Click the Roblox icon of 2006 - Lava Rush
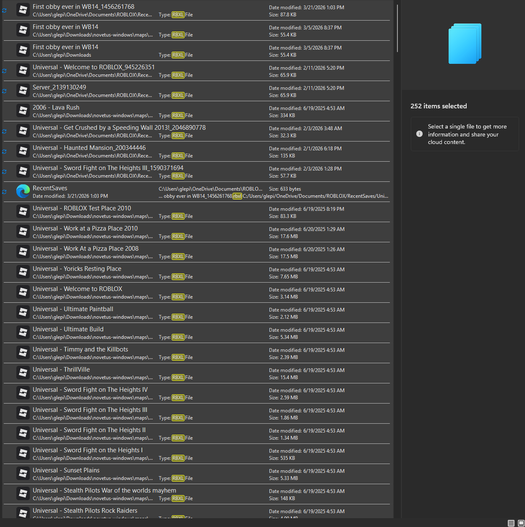Screen dimensions: 525x527 click(x=23, y=111)
